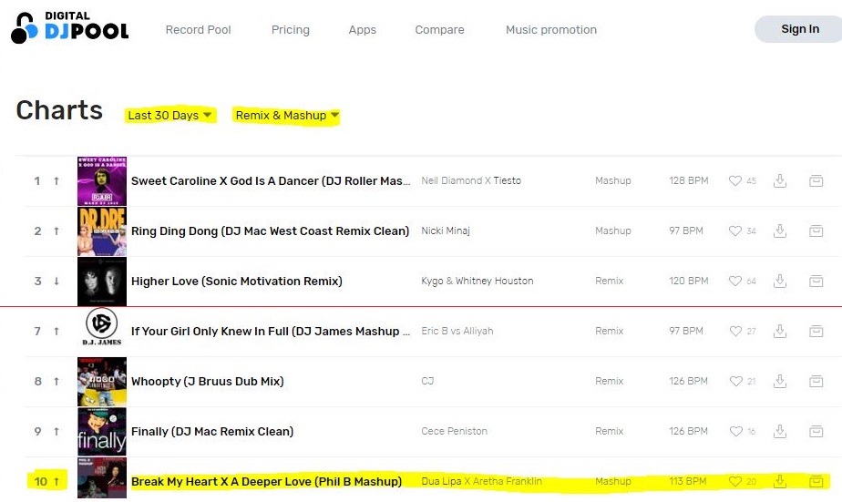Click the 113 BPM value
The width and height of the screenshot is (842, 502).
(x=687, y=482)
